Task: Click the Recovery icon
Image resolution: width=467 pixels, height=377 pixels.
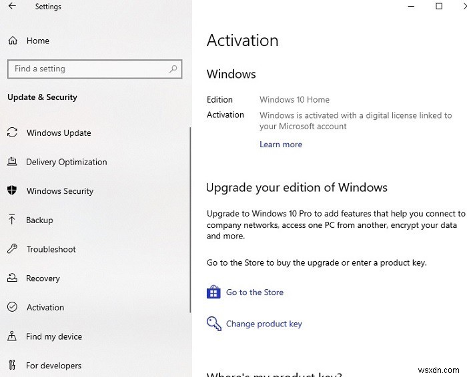Action: point(12,278)
